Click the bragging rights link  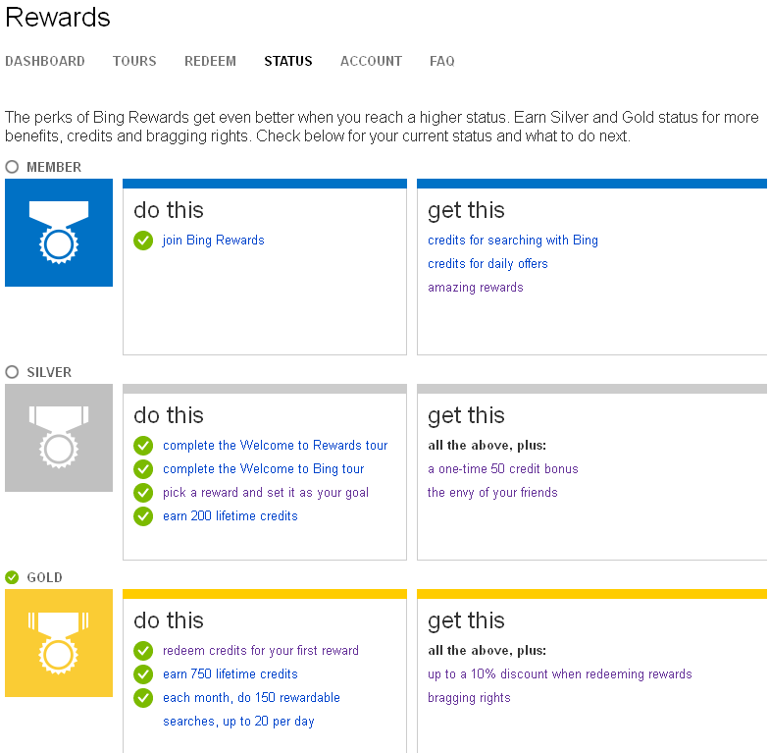click(469, 697)
